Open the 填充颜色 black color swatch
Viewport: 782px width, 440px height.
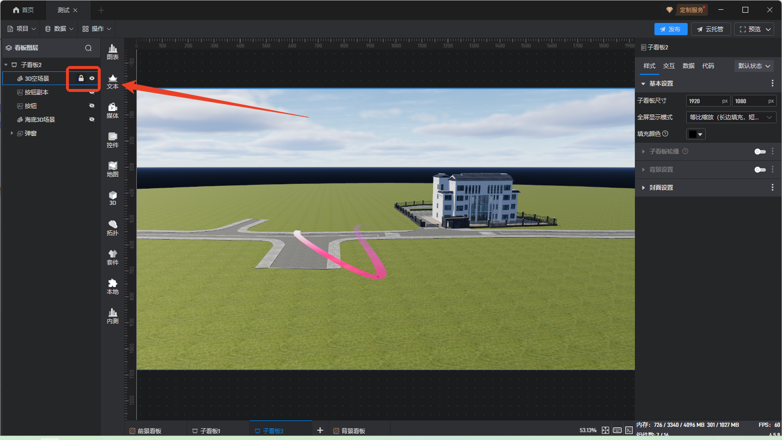(695, 134)
